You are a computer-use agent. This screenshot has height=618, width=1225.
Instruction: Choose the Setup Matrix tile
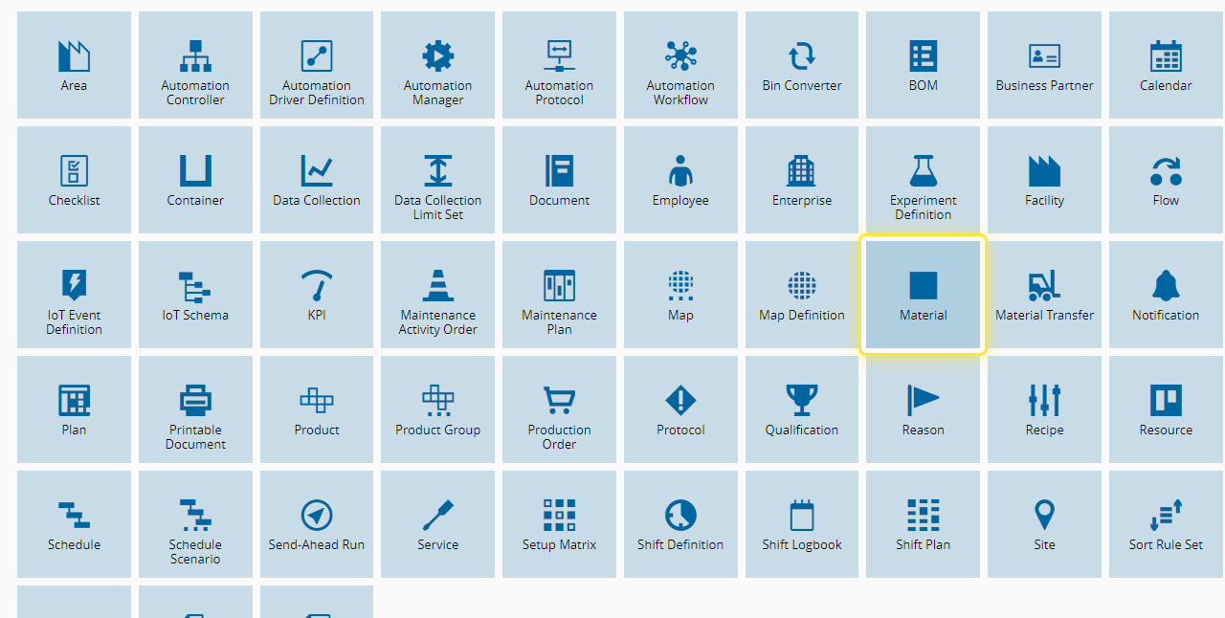pos(559,524)
